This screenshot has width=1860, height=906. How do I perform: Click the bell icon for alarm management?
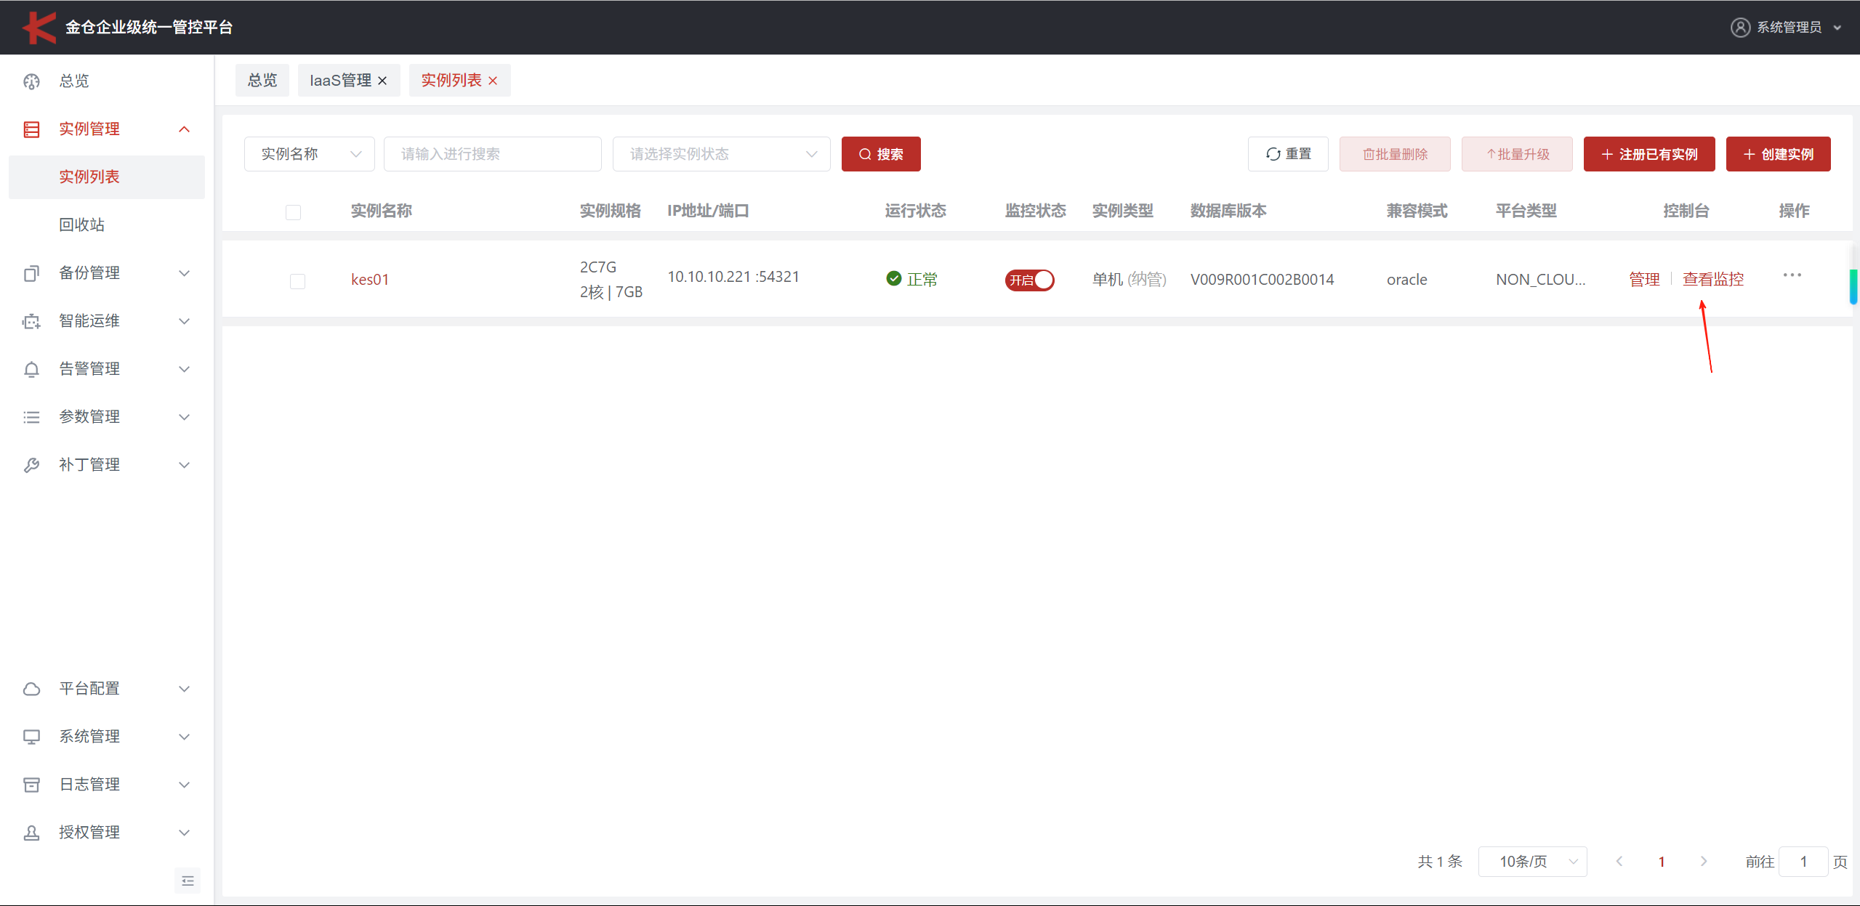tap(31, 369)
